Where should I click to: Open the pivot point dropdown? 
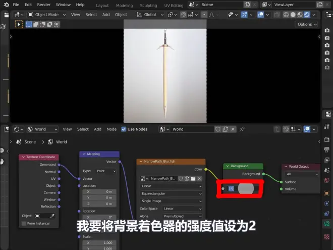(x=172, y=15)
